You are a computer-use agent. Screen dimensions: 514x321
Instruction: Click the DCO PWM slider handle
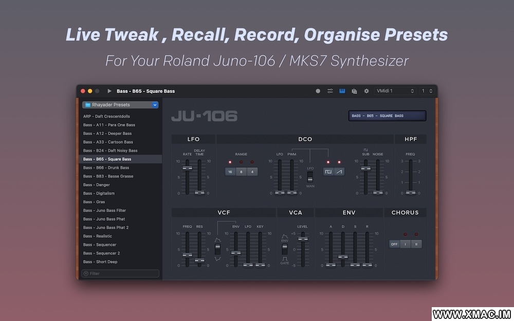(292, 193)
